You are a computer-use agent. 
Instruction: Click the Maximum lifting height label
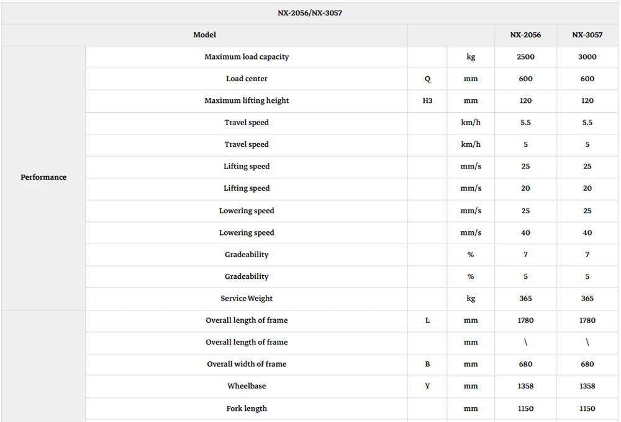click(x=247, y=101)
